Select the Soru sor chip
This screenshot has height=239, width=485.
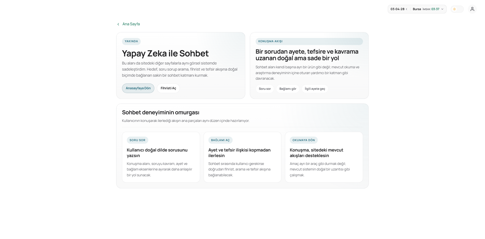tap(265, 89)
